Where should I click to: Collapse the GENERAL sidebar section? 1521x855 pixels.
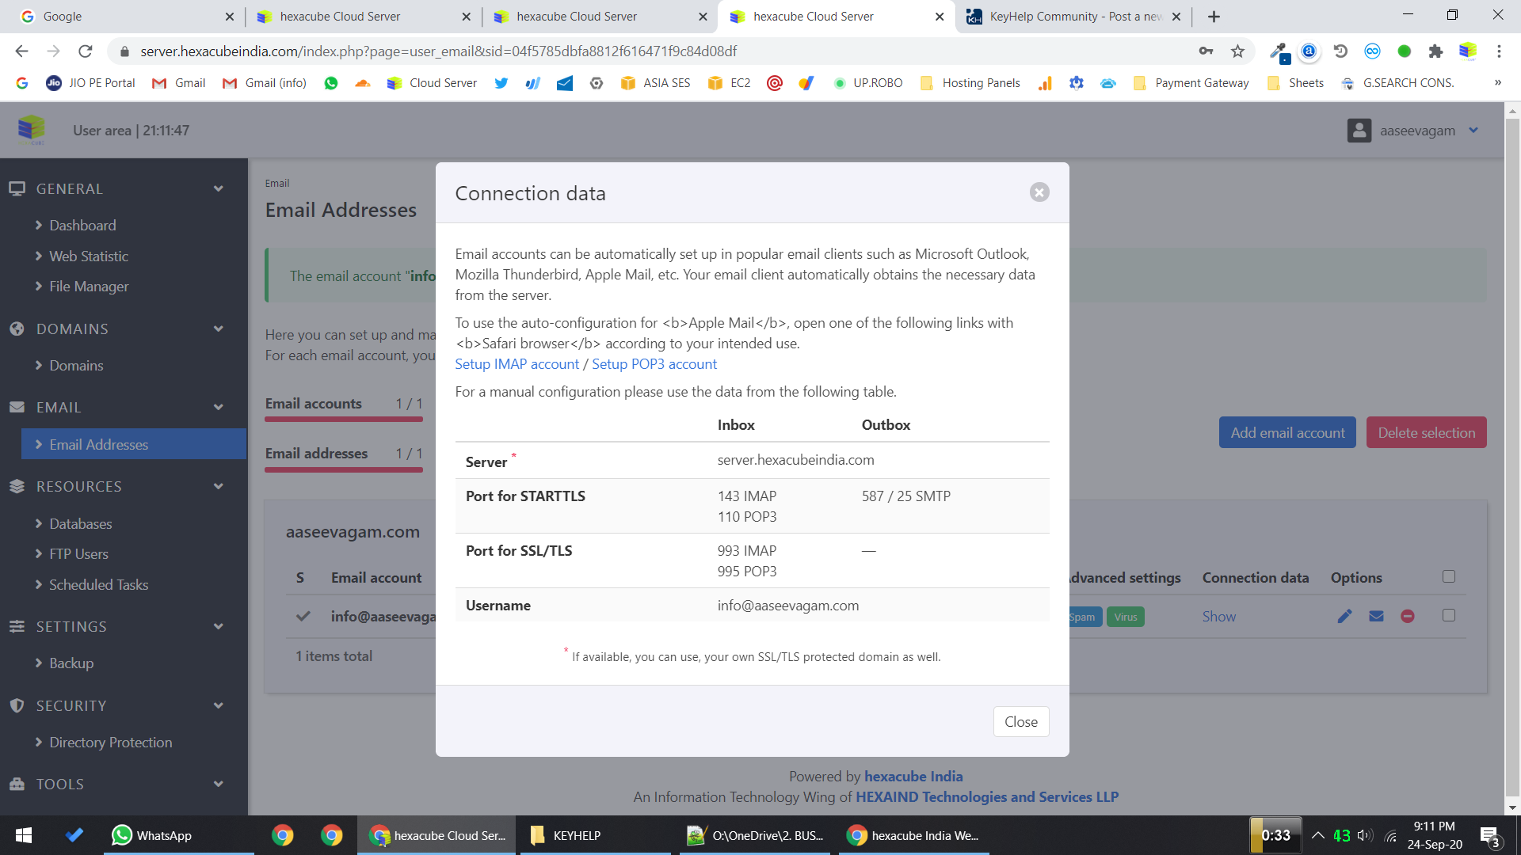click(x=218, y=188)
